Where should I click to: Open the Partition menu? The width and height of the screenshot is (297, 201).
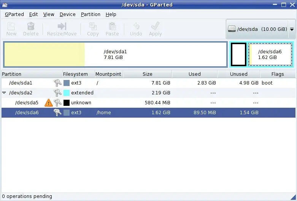pos(91,14)
